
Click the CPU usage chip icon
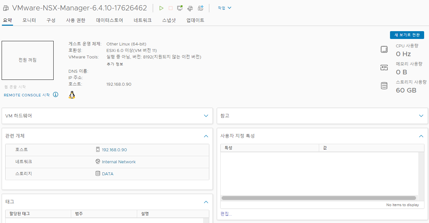pos(384,50)
